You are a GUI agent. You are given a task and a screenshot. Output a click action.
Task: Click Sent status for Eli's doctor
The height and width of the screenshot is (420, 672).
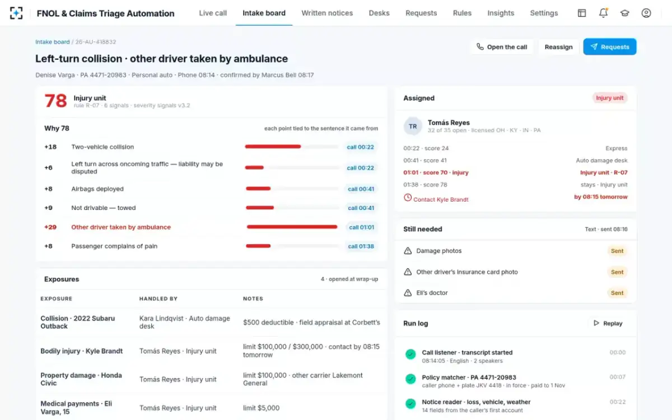point(617,293)
